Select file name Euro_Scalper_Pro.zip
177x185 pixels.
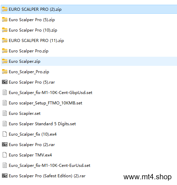point(29,72)
